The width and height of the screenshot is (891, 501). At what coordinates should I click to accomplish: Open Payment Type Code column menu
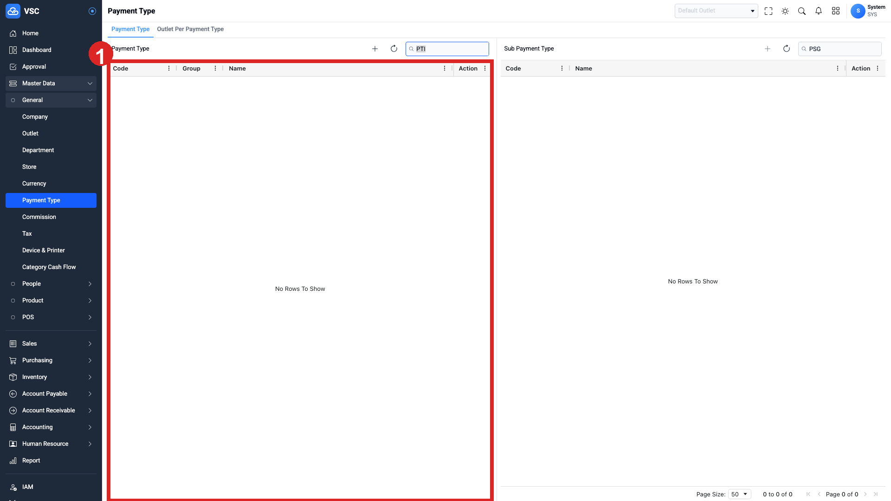click(x=169, y=68)
